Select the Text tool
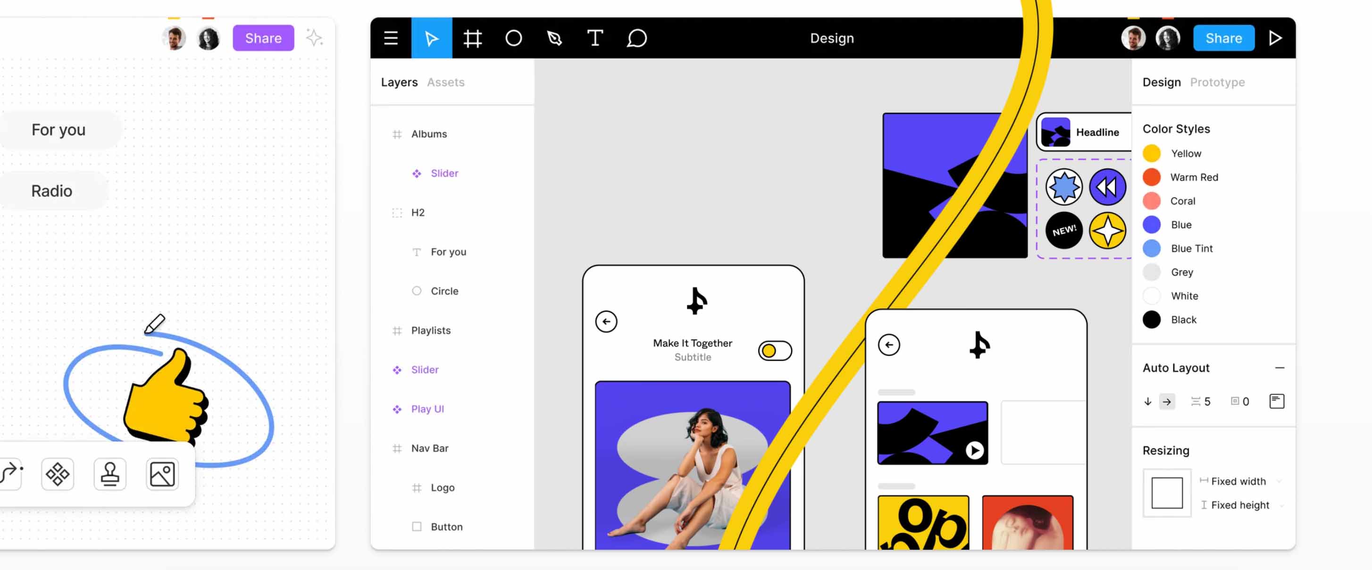 click(x=595, y=38)
